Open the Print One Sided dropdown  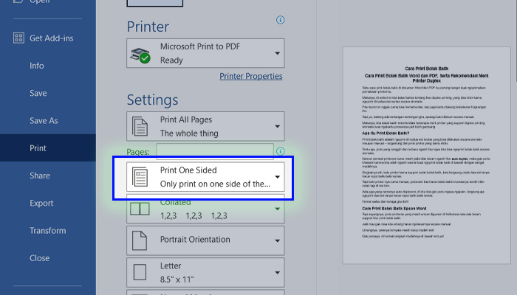205,177
